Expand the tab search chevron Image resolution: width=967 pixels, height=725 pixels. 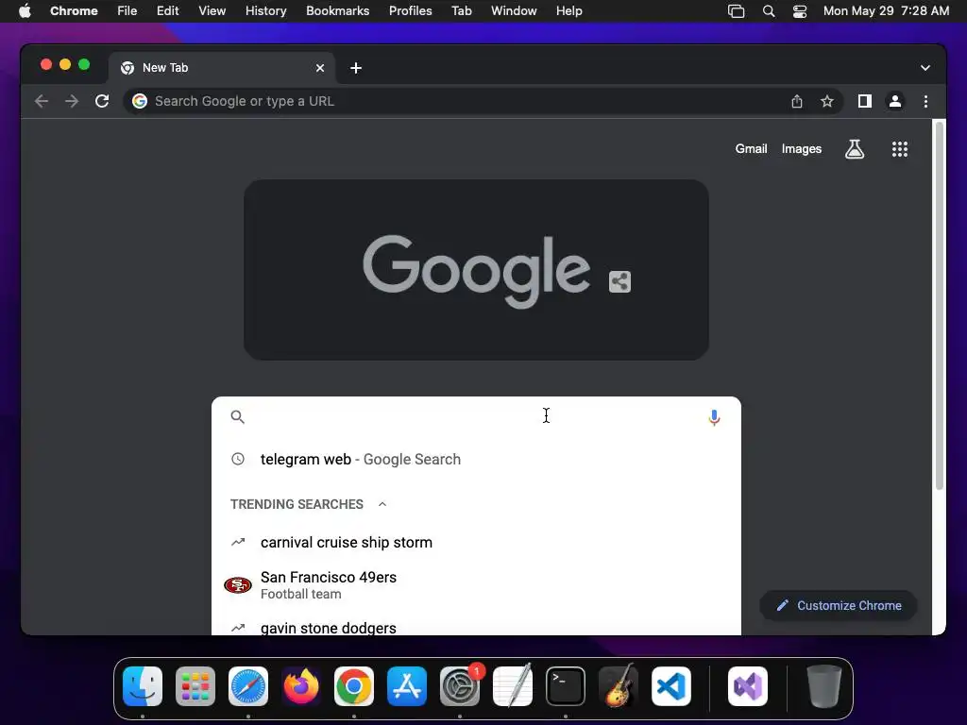pyautogui.click(x=925, y=68)
